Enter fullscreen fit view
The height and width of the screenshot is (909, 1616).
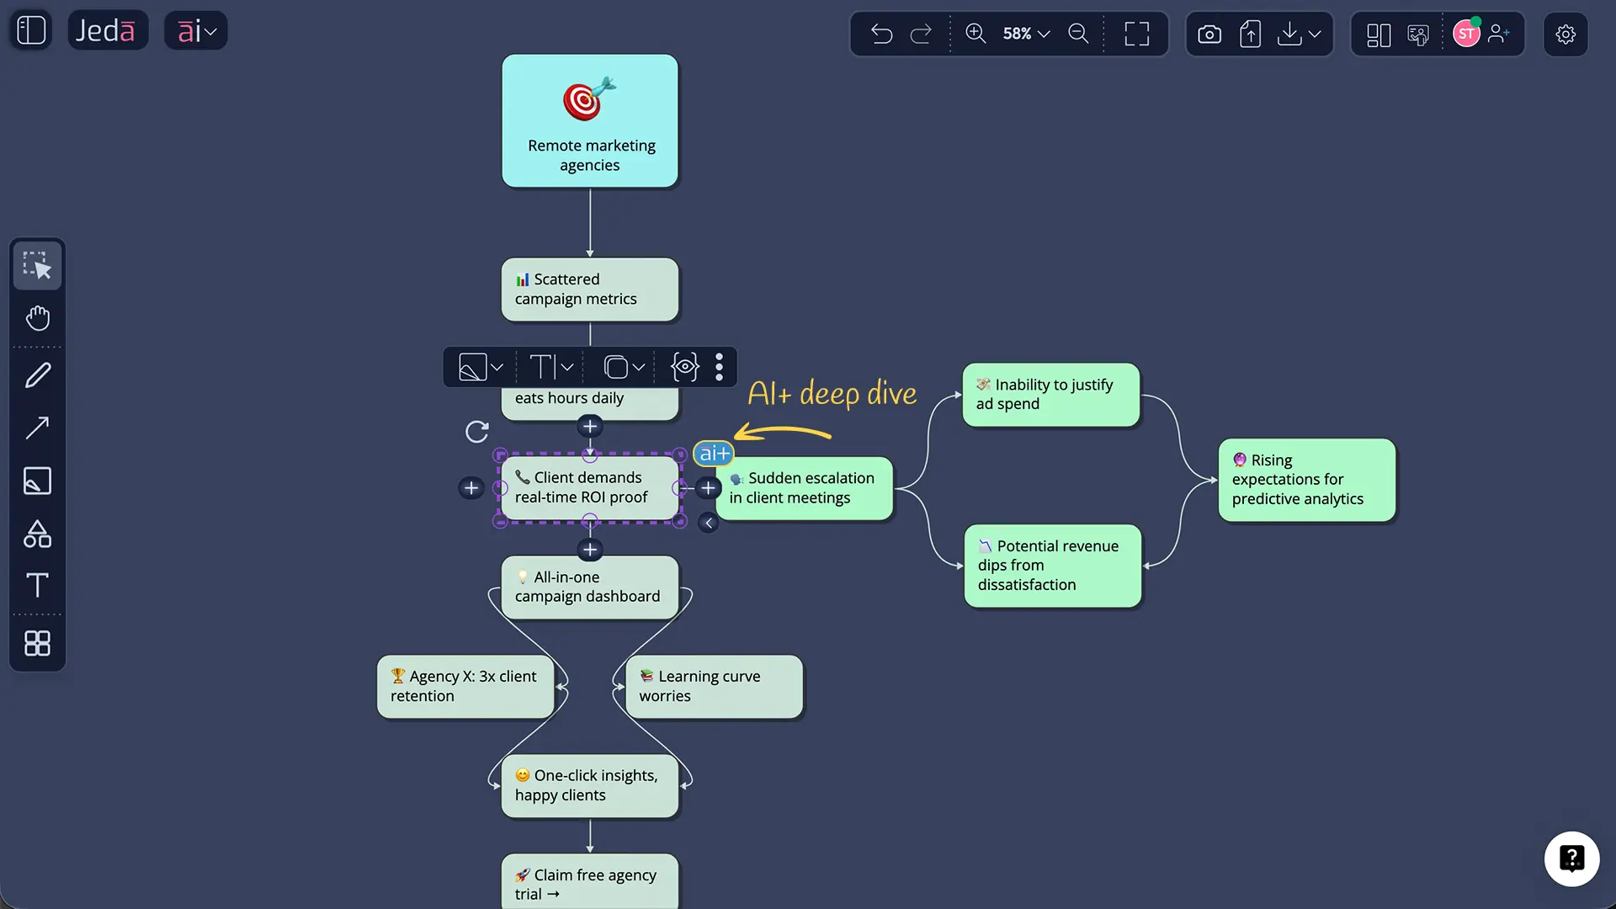point(1137,34)
